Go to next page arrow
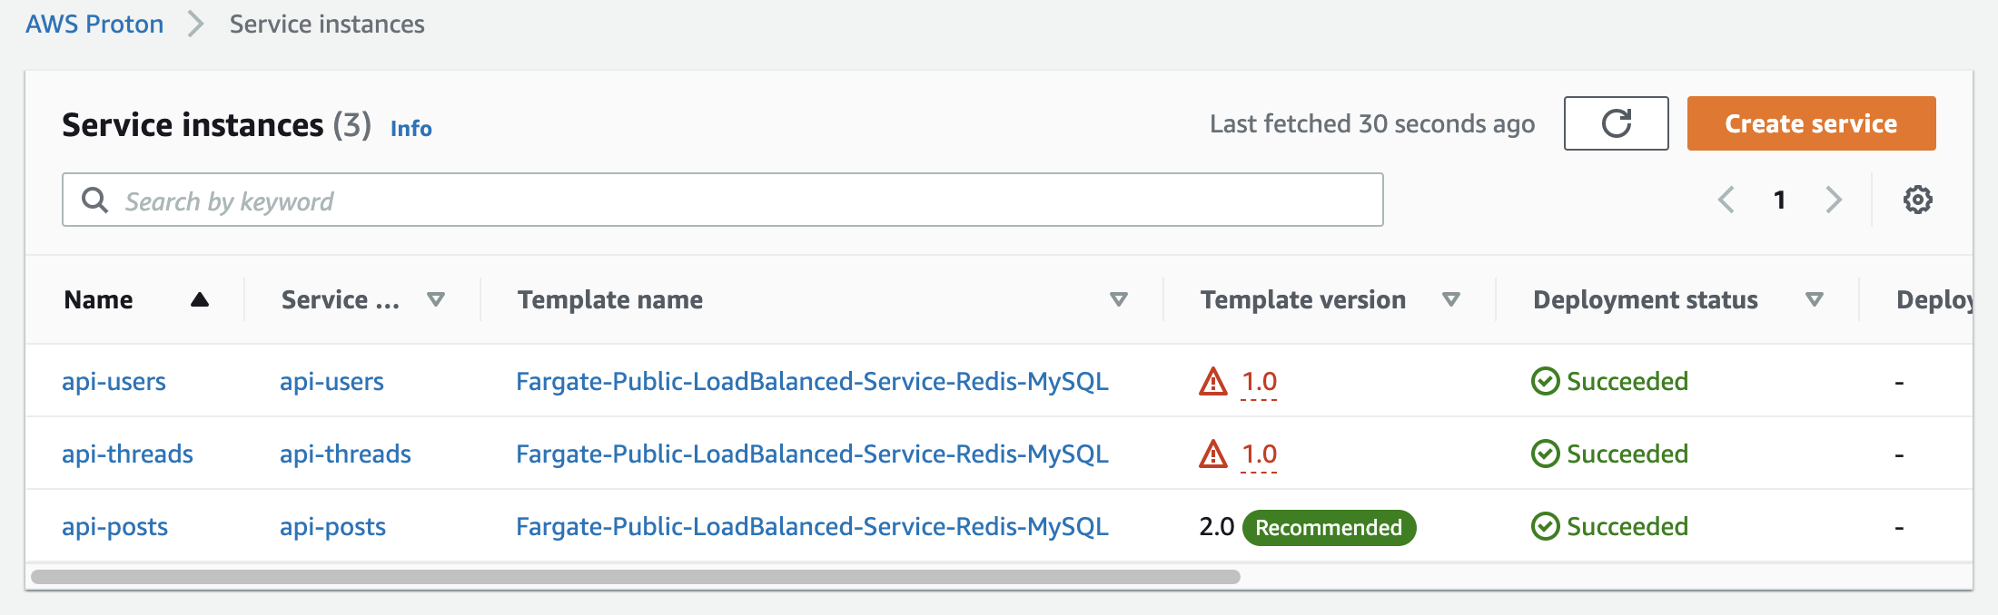This screenshot has width=1998, height=615. 1834,200
